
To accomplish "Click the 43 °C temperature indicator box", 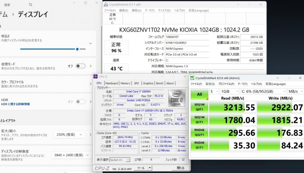I will click(x=116, y=69).
